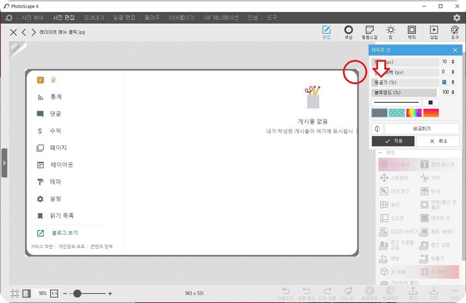The image size is (466, 303).
Task: Open the 사진 뷰어 tab
Action: click(32, 18)
